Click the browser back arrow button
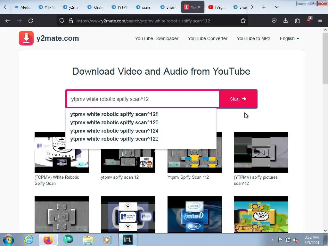Screen dimensions: 328x246 (x=8, y=21)
